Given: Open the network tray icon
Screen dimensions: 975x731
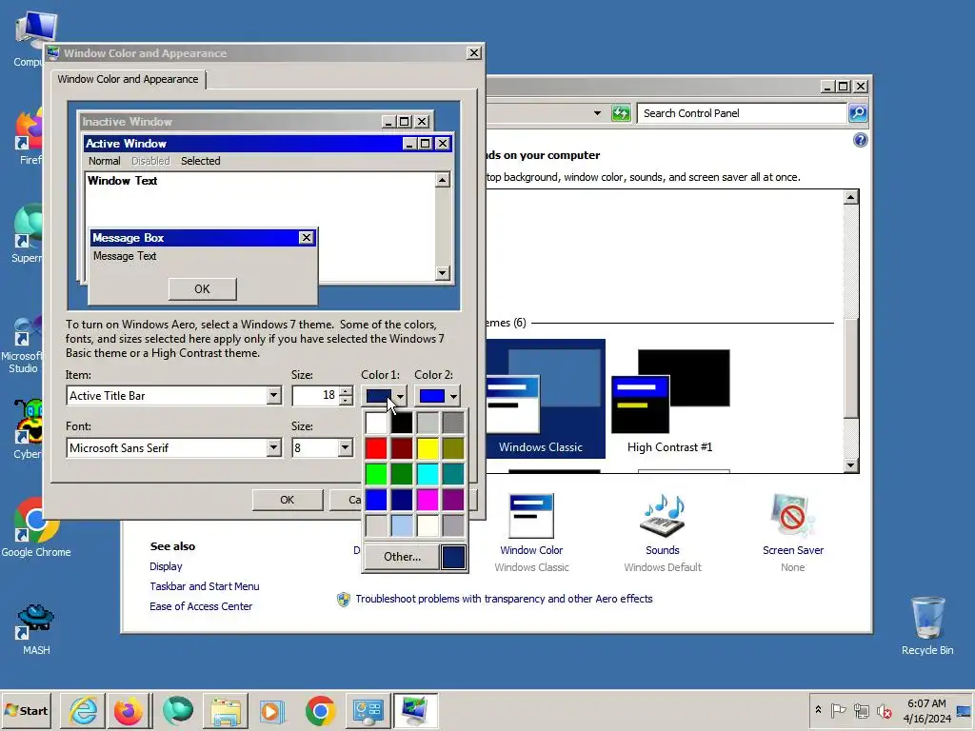Looking at the screenshot, I should click(x=861, y=710).
